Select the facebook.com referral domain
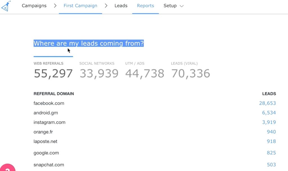Image resolution: width=288 pixels, height=171 pixels. coord(49,103)
